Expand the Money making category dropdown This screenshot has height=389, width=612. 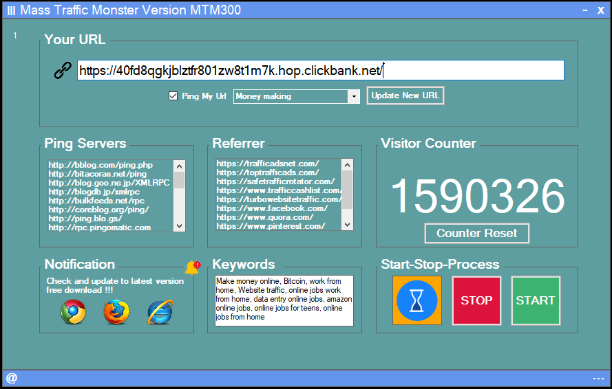(x=354, y=96)
